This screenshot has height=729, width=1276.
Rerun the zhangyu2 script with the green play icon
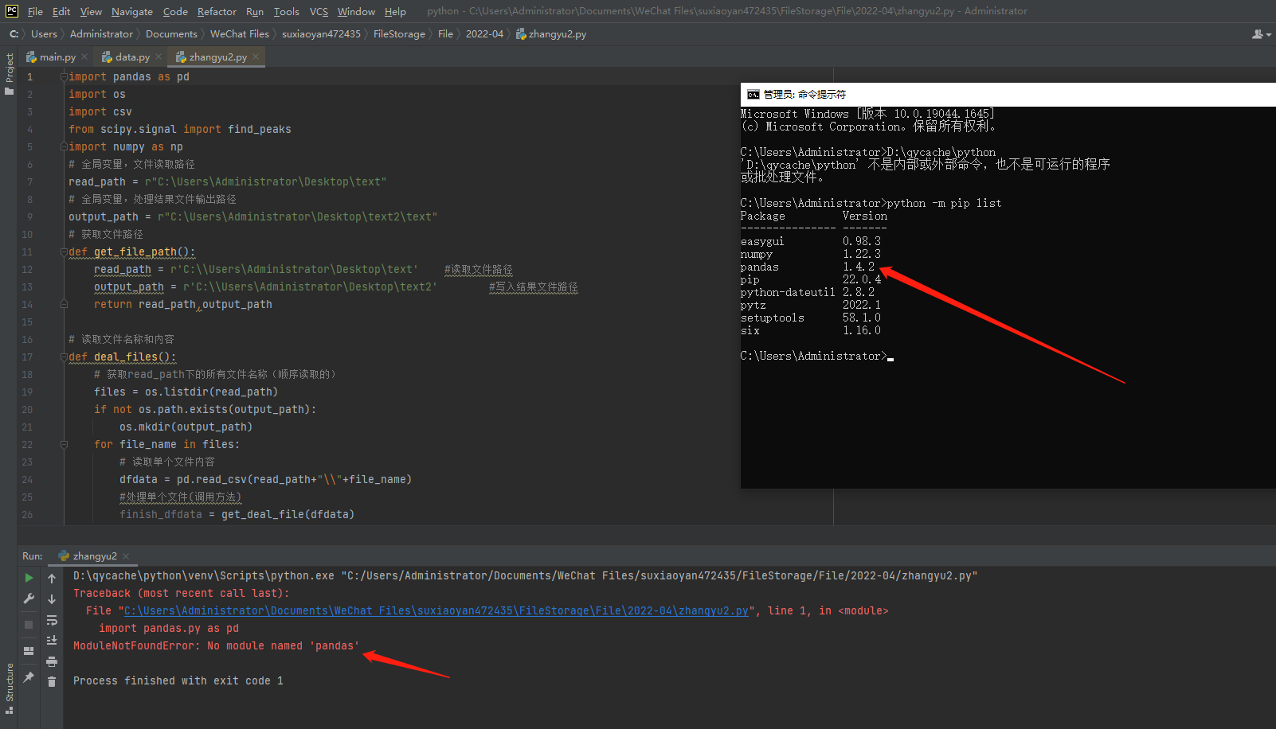29,578
